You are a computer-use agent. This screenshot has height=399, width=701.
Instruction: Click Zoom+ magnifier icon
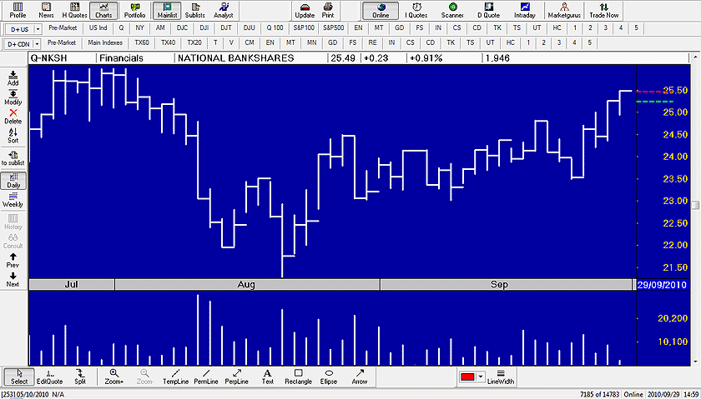(x=114, y=377)
